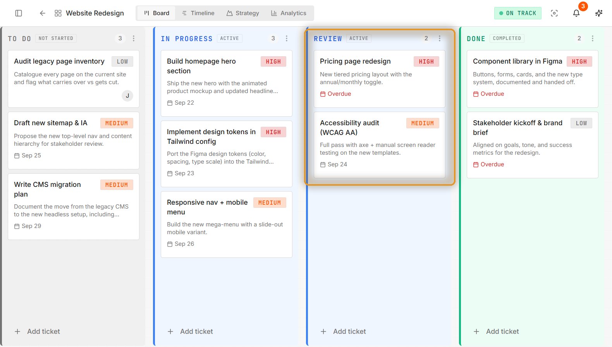Open Audit legacy page inventory ticket
Viewport: 612px width, 347px height.
pyautogui.click(x=74, y=79)
